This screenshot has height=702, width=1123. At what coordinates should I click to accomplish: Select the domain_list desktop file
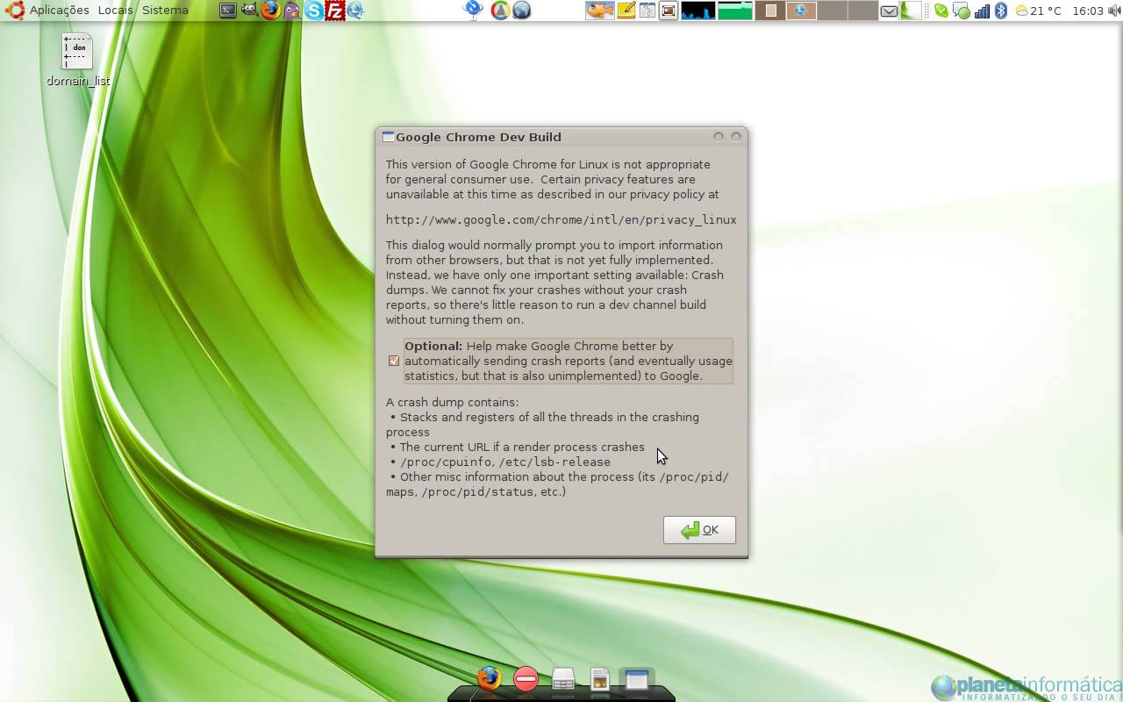(x=78, y=60)
